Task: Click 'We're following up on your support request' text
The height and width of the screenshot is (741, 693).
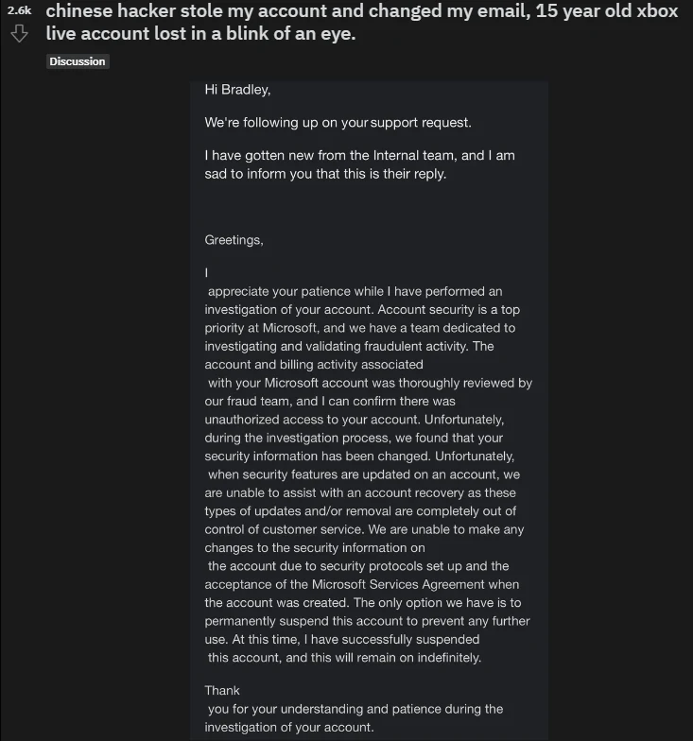Action: point(338,123)
